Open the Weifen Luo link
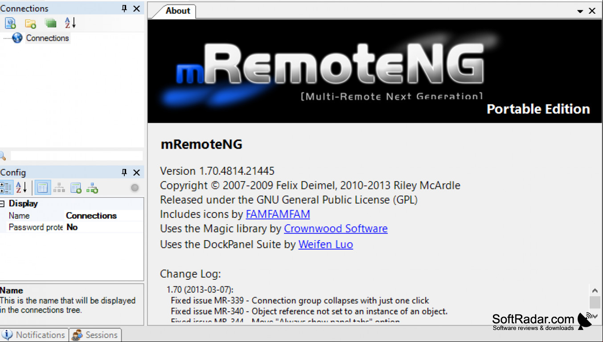Screen dimensions: 603x342 click(x=326, y=244)
